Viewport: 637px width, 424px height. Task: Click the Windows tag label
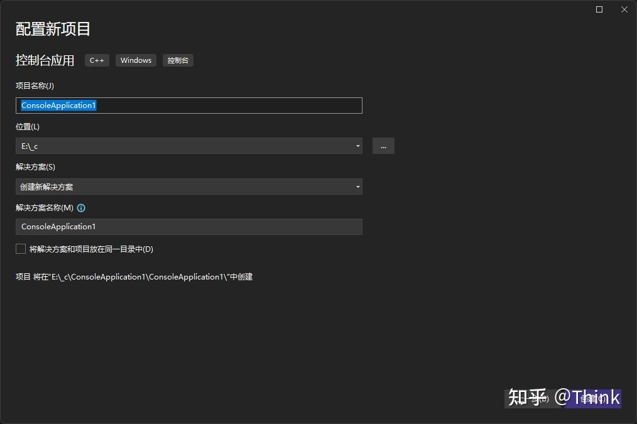coord(136,60)
